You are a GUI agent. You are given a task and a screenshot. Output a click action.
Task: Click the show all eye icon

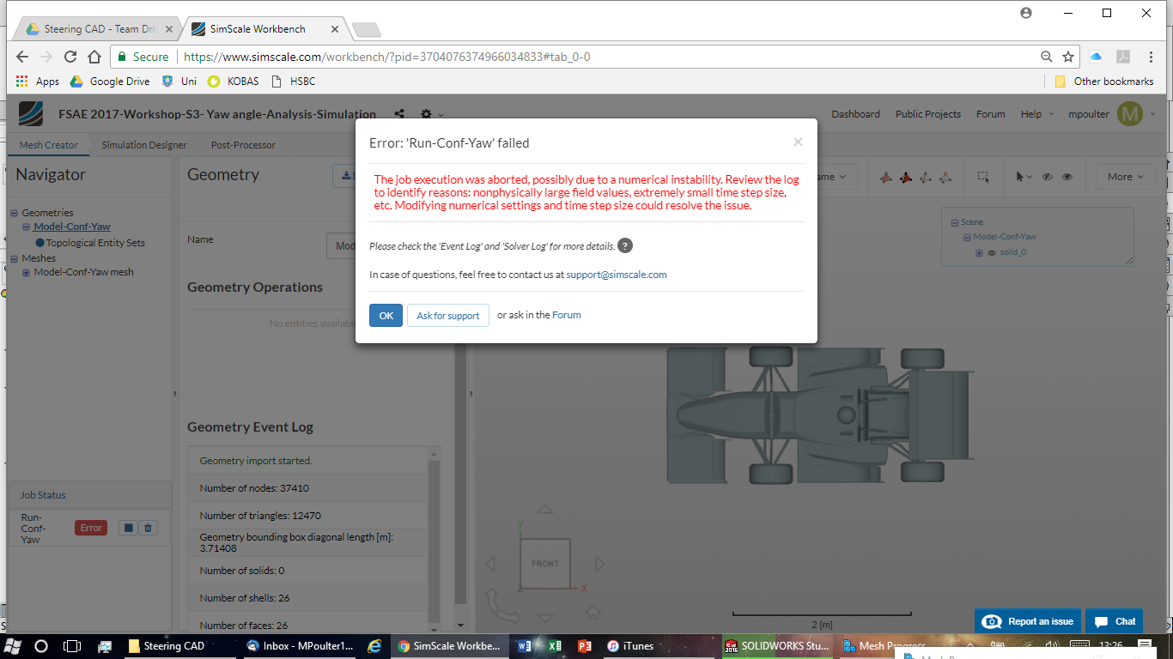1067,177
